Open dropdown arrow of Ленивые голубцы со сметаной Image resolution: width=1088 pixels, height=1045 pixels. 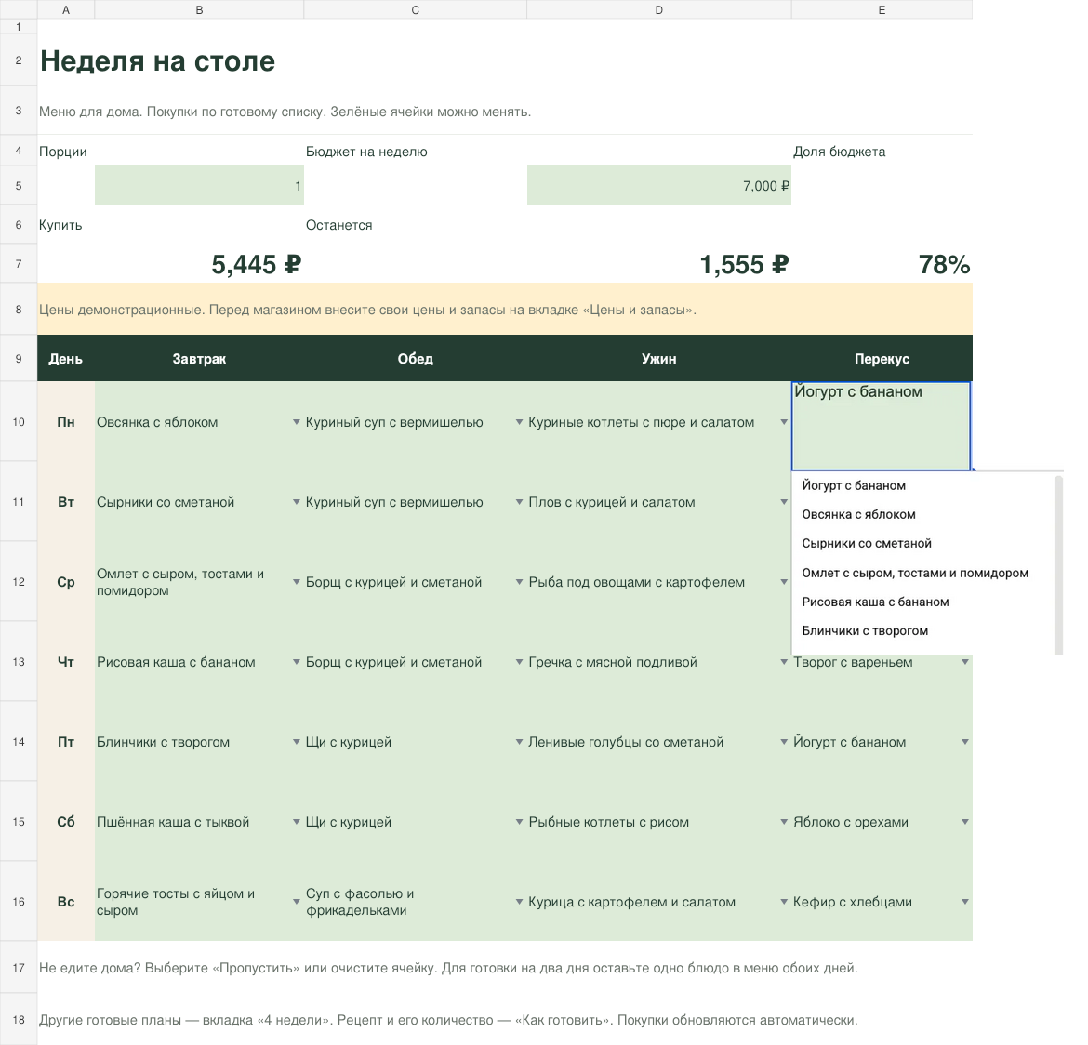click(784, 742)
